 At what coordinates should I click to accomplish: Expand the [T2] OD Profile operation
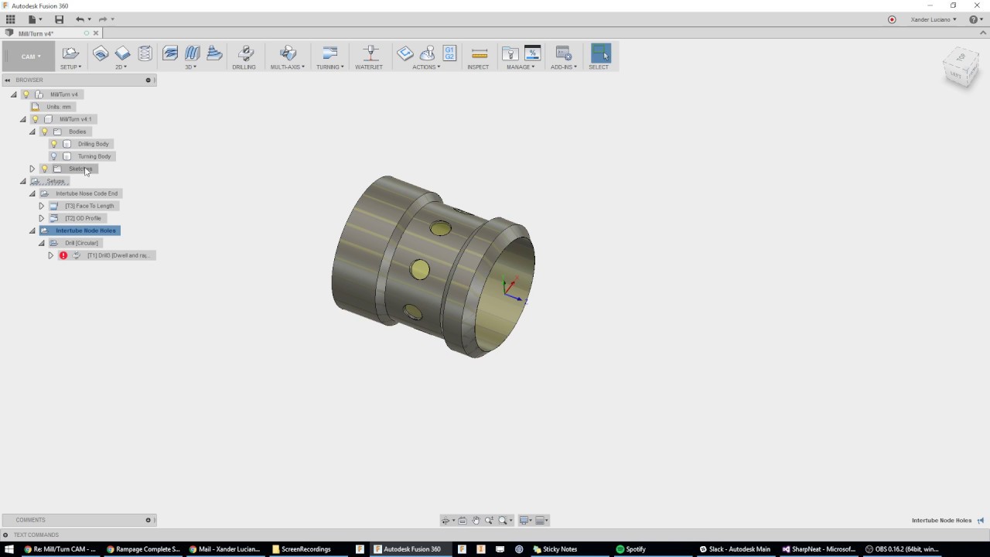click(42, 218)
